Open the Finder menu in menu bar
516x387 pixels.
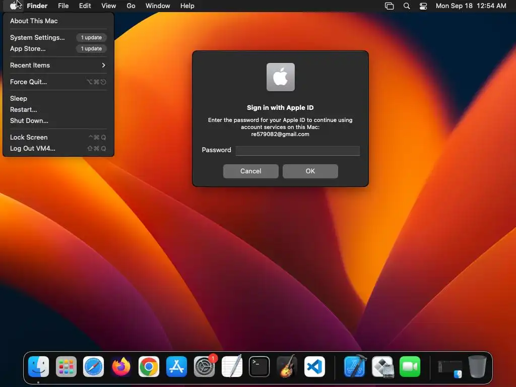point(37,6)
